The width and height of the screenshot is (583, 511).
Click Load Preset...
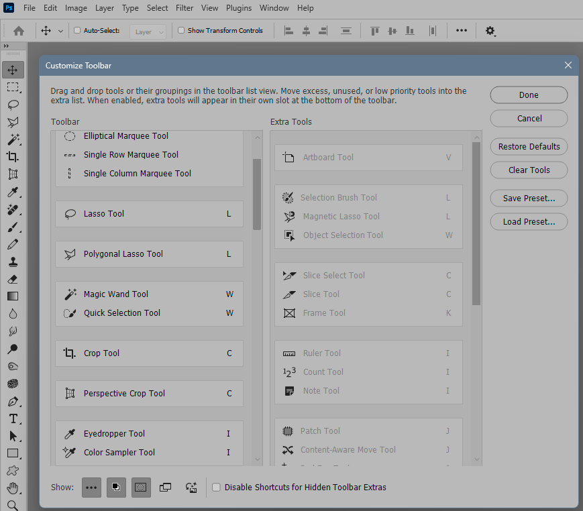(529, 222)
